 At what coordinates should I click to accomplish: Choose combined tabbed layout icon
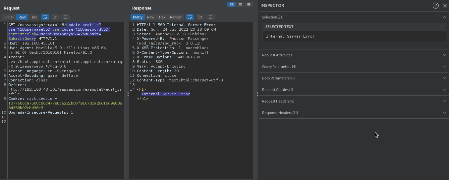(249, 4)
